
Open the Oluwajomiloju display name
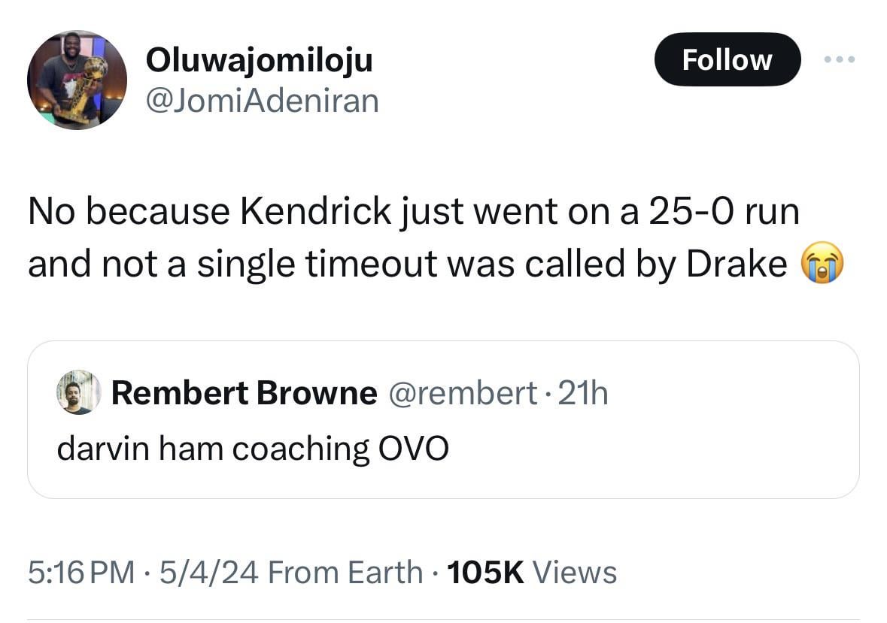click(x=259, y=60)
